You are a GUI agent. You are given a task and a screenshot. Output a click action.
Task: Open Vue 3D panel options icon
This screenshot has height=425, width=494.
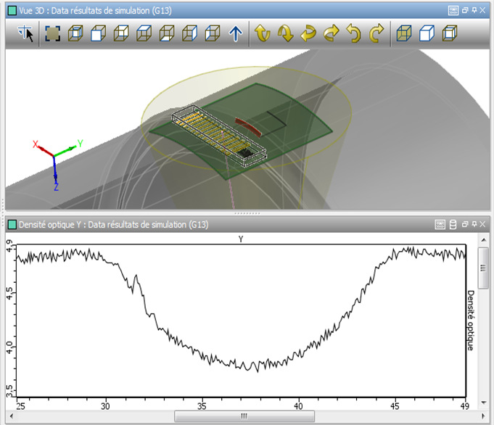coord(453,10)
